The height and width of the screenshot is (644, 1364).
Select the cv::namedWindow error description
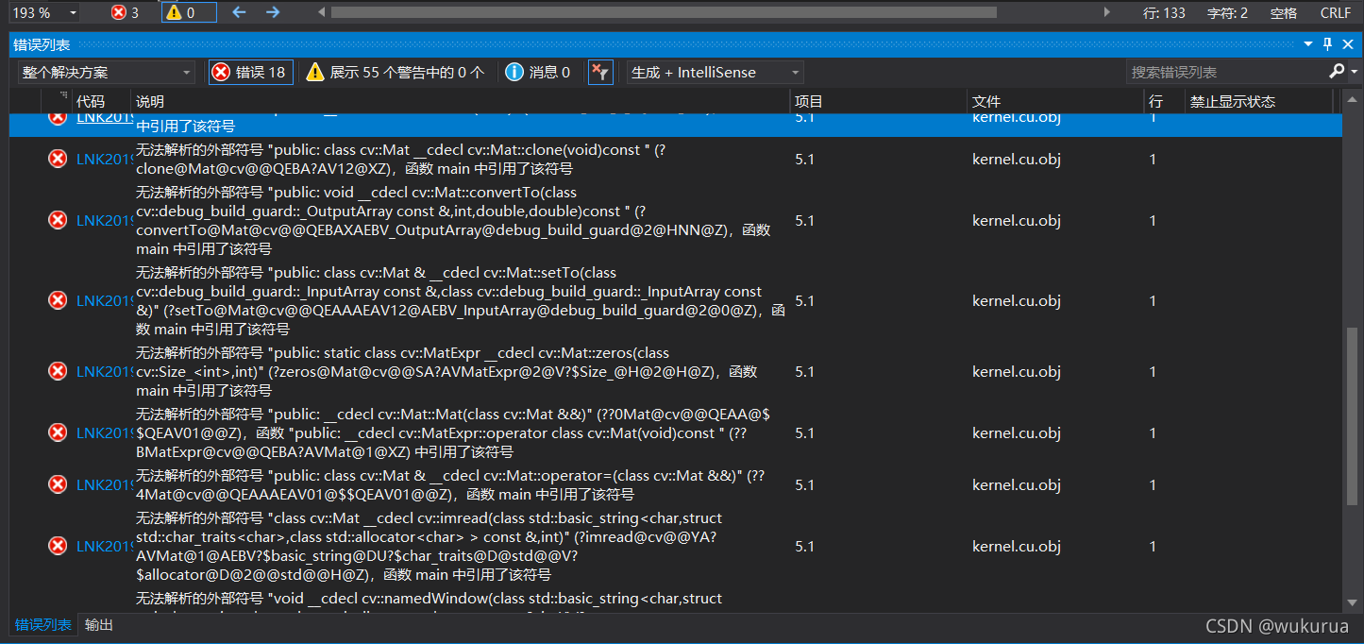[x=429, y=602]
